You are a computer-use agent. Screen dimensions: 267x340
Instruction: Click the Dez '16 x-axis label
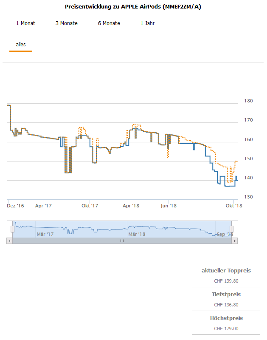pyautogui.click(x=16, y=206)
